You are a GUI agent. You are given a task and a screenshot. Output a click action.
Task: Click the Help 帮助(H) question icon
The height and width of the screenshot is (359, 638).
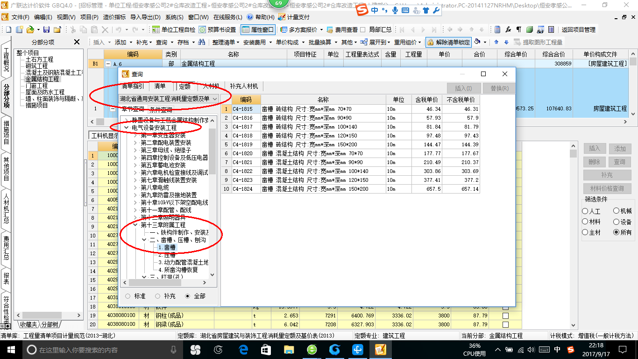[250, 17]
